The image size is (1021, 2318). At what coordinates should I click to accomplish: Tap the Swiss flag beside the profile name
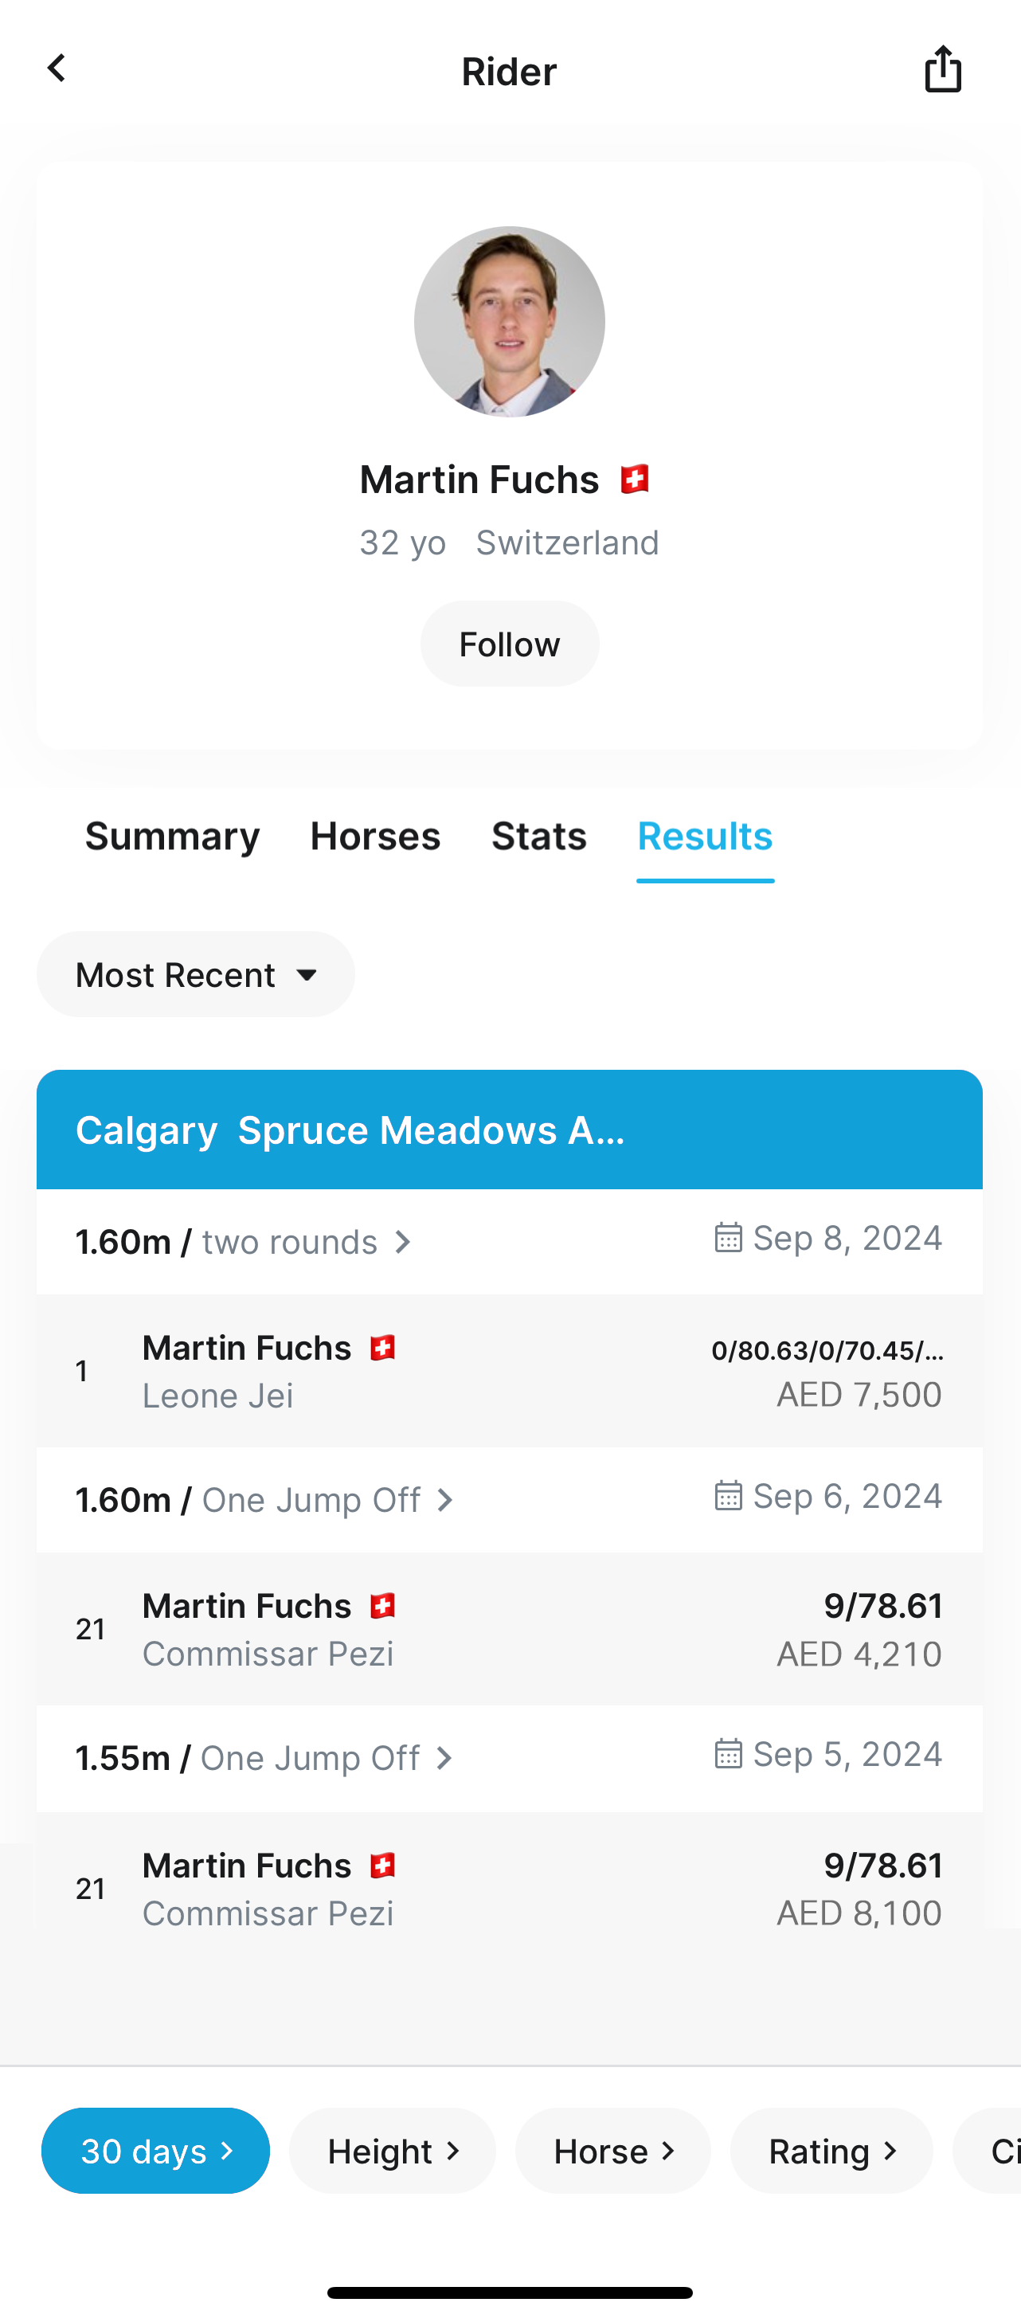coord(635,479)
